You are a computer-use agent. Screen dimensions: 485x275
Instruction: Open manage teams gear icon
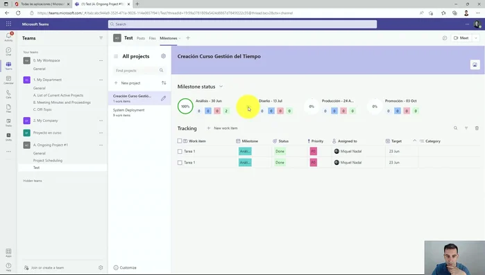pos(101,267)
